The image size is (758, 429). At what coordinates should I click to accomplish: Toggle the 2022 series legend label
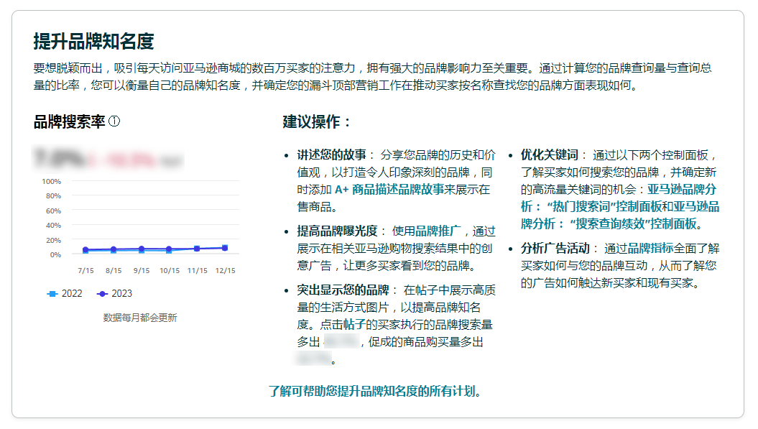point(72,293)
